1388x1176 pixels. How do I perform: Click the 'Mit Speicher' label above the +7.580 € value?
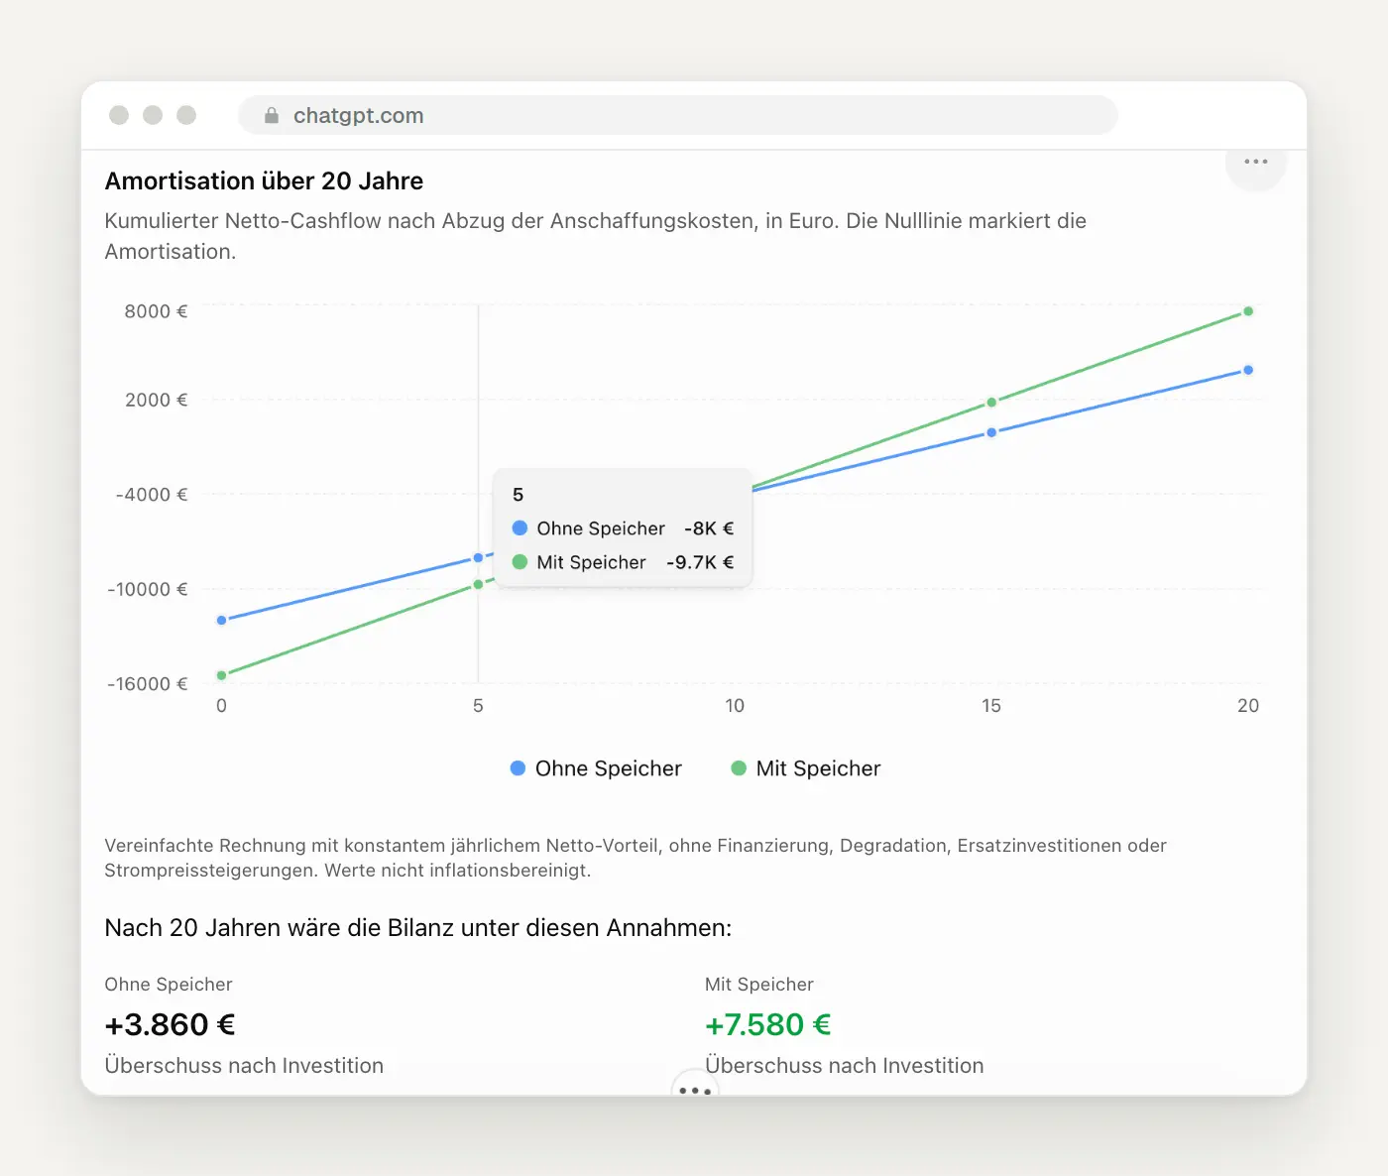coord(759,985)
